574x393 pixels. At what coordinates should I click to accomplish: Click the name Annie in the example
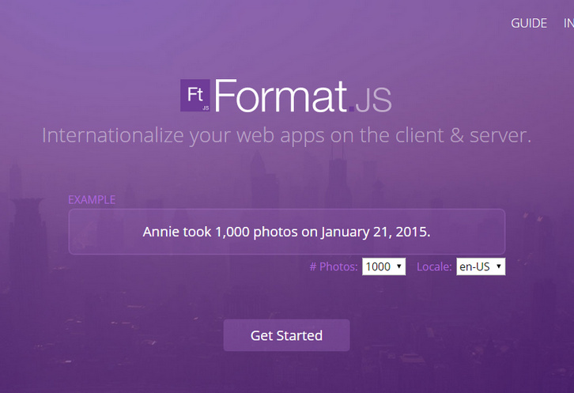tap(160, 232)
